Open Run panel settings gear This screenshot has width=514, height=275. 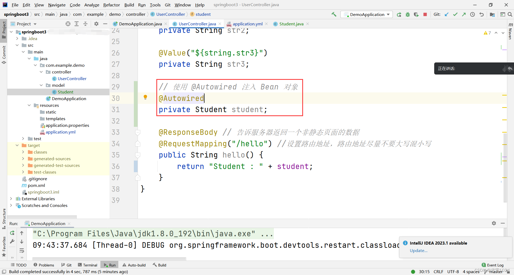[494, 223]
